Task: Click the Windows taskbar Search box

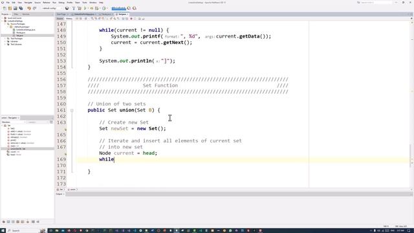Action: (26, 230)
